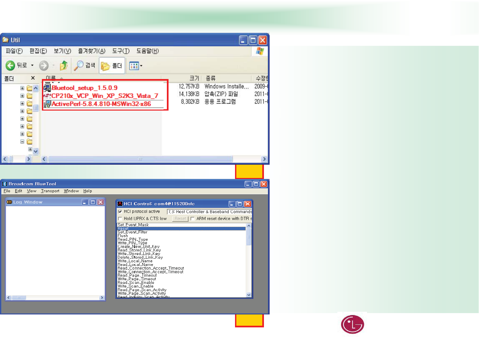The height and width of the screenshot is (337, 479).
Task: Open the 도구(T) menu
Action: point(121,51)
